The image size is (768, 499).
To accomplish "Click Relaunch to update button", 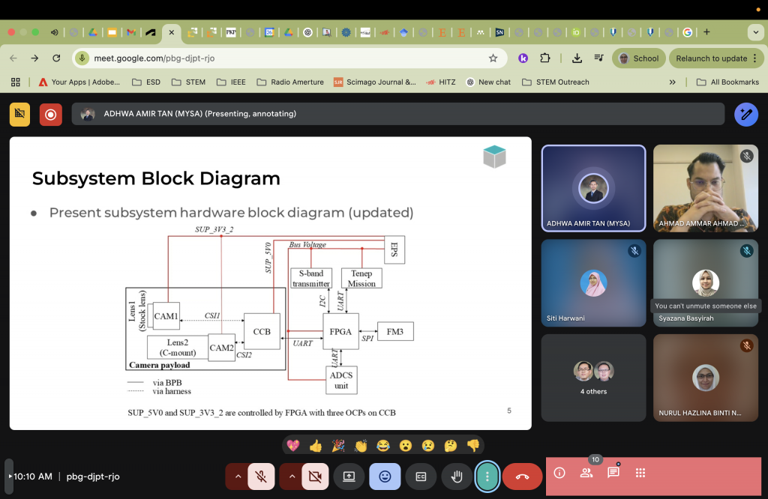I will click(711, 58).
